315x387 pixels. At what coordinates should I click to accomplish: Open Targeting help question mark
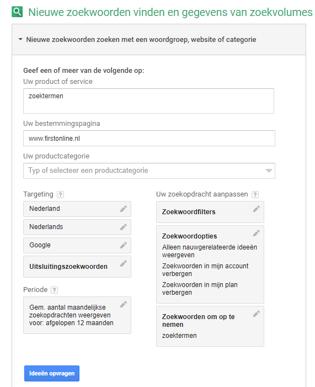tap(61, 195)
